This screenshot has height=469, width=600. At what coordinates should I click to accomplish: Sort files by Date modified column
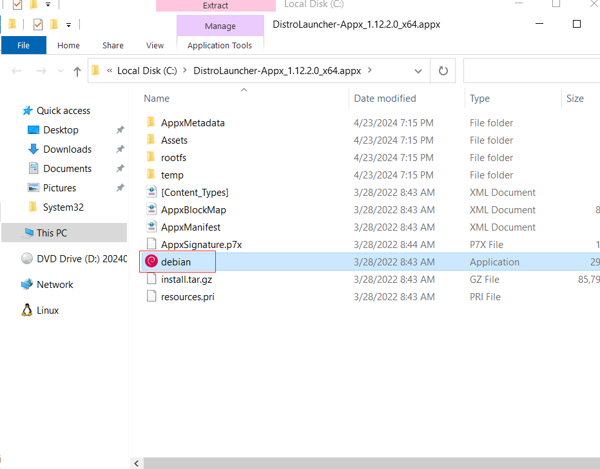pyautogui.click(x=385, y=99)
